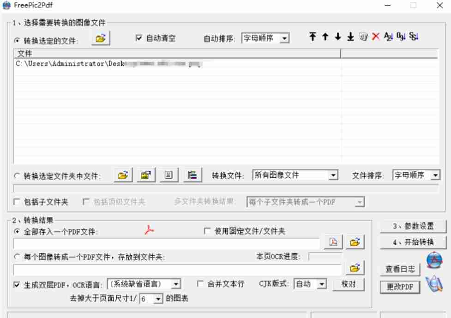Click the colored list icon beside 转换文件
This screenshot has height=318, width=451.
click(192, 175)
